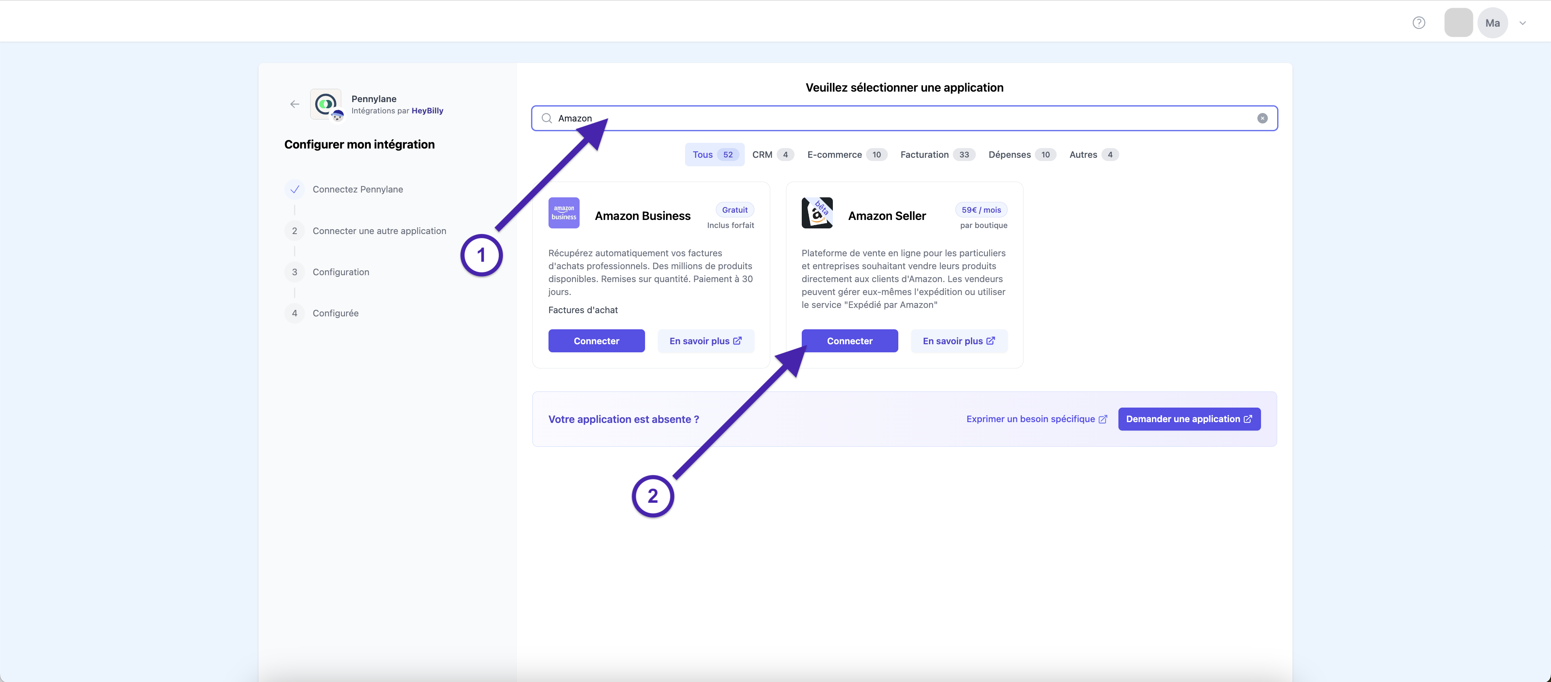This screenshot has height=682, width=1551.
Task: Click Veuillez sélectionner une application heading
Action: pyautogui.click(x=904, y=88)
